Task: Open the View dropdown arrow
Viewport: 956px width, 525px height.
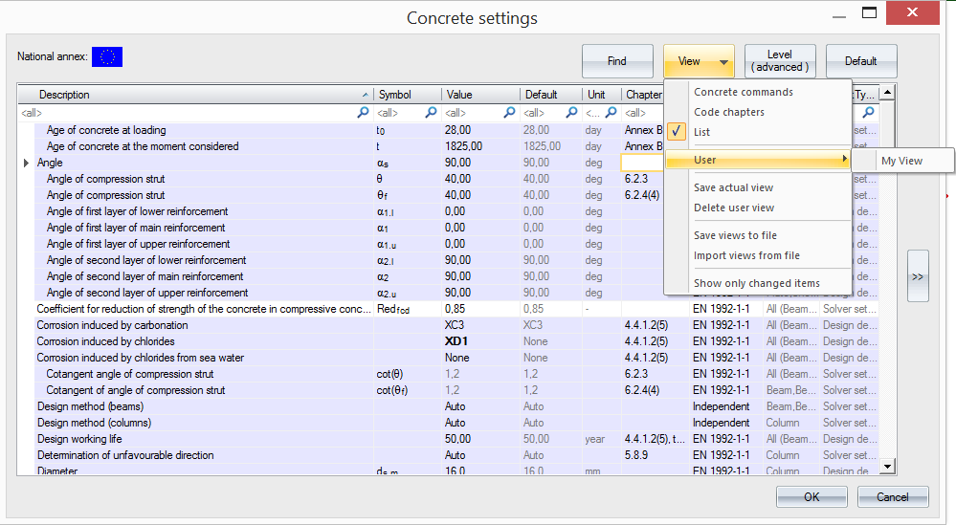Action: [724, 62]
